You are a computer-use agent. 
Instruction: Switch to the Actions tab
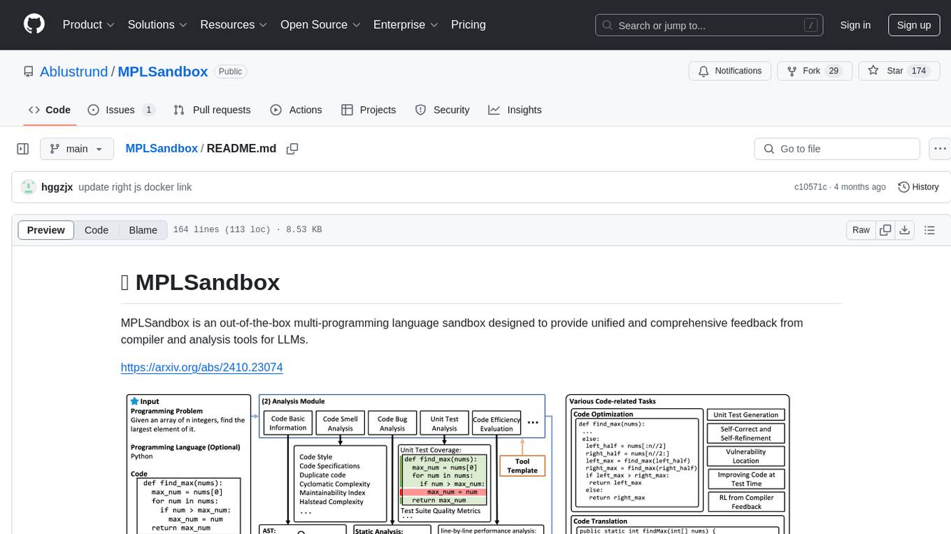click(296, 110)
